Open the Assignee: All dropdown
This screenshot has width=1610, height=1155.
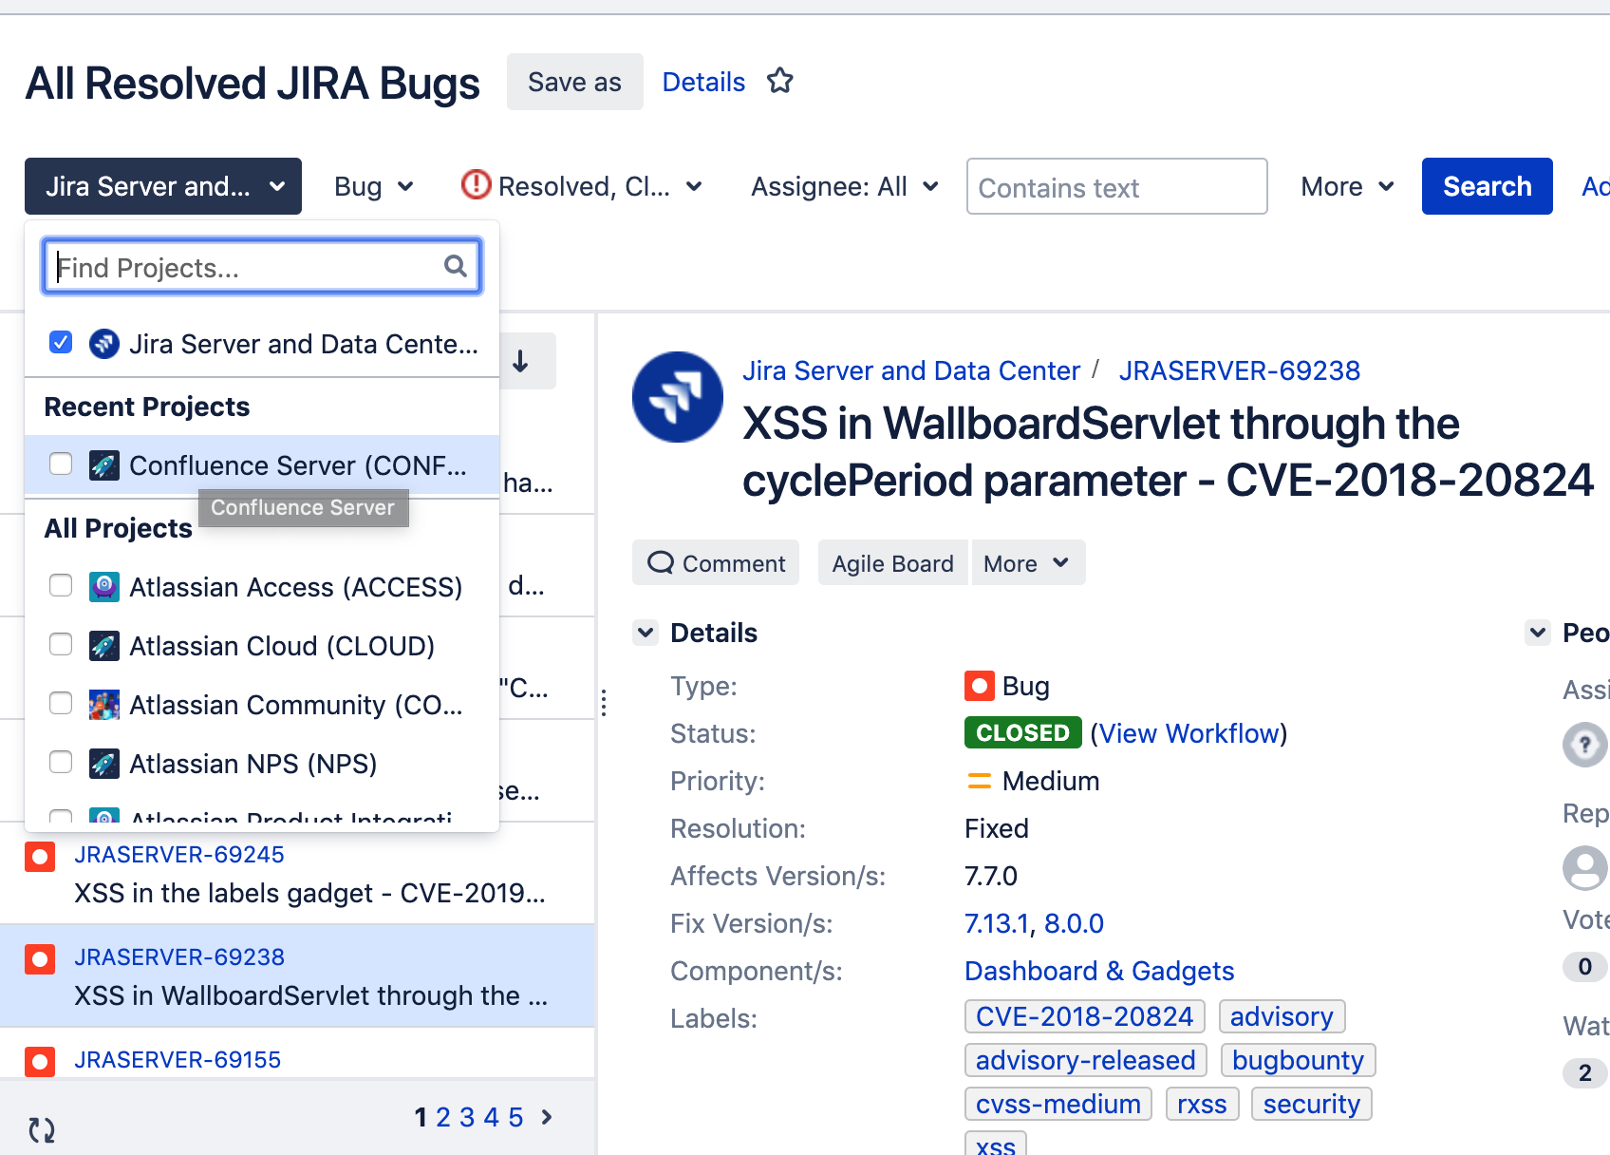tap(845, 186)
